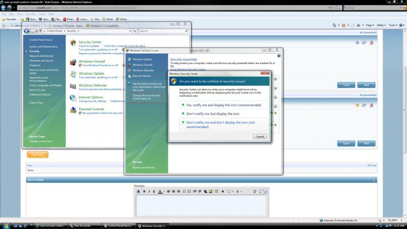This screenshot has width=407, height=229.
Task: Toggle italic in Quick Reply editor
Action: (149, 192)
